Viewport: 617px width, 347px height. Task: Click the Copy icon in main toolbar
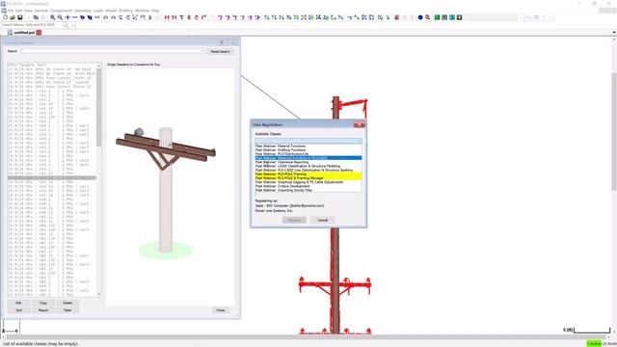pos(36,17)
